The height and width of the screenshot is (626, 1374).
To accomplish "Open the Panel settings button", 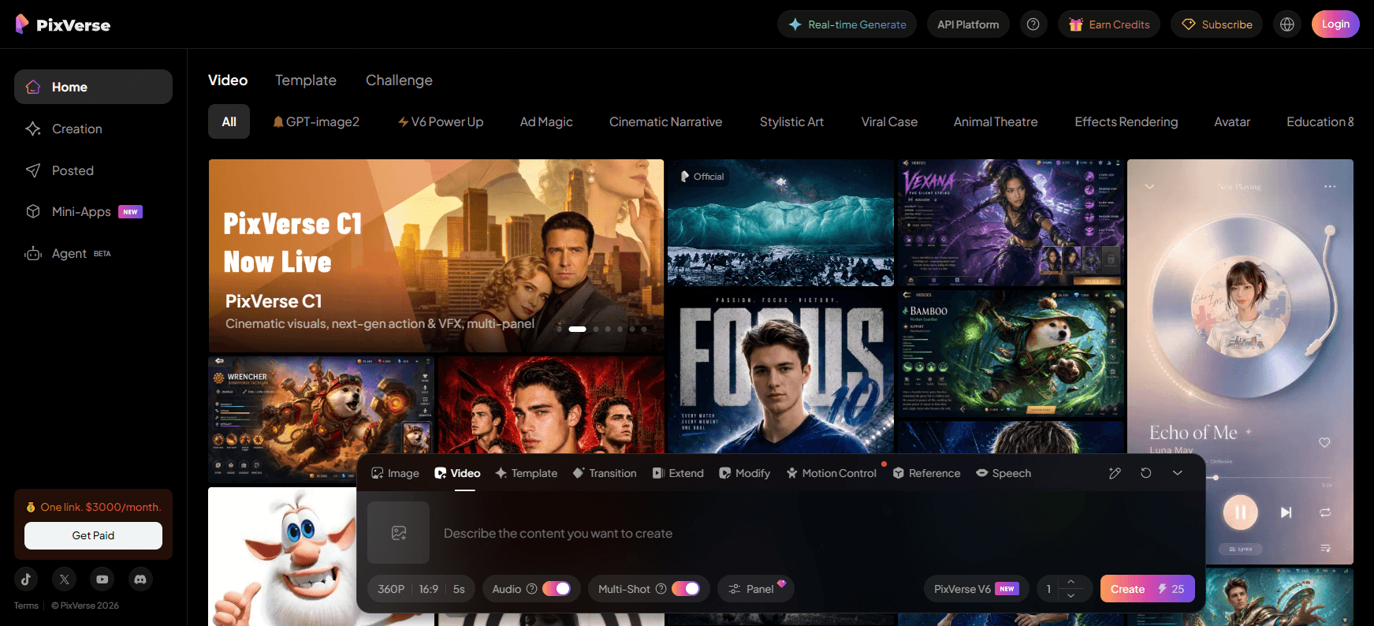I will pyautogui.click(x=755, y=589).
